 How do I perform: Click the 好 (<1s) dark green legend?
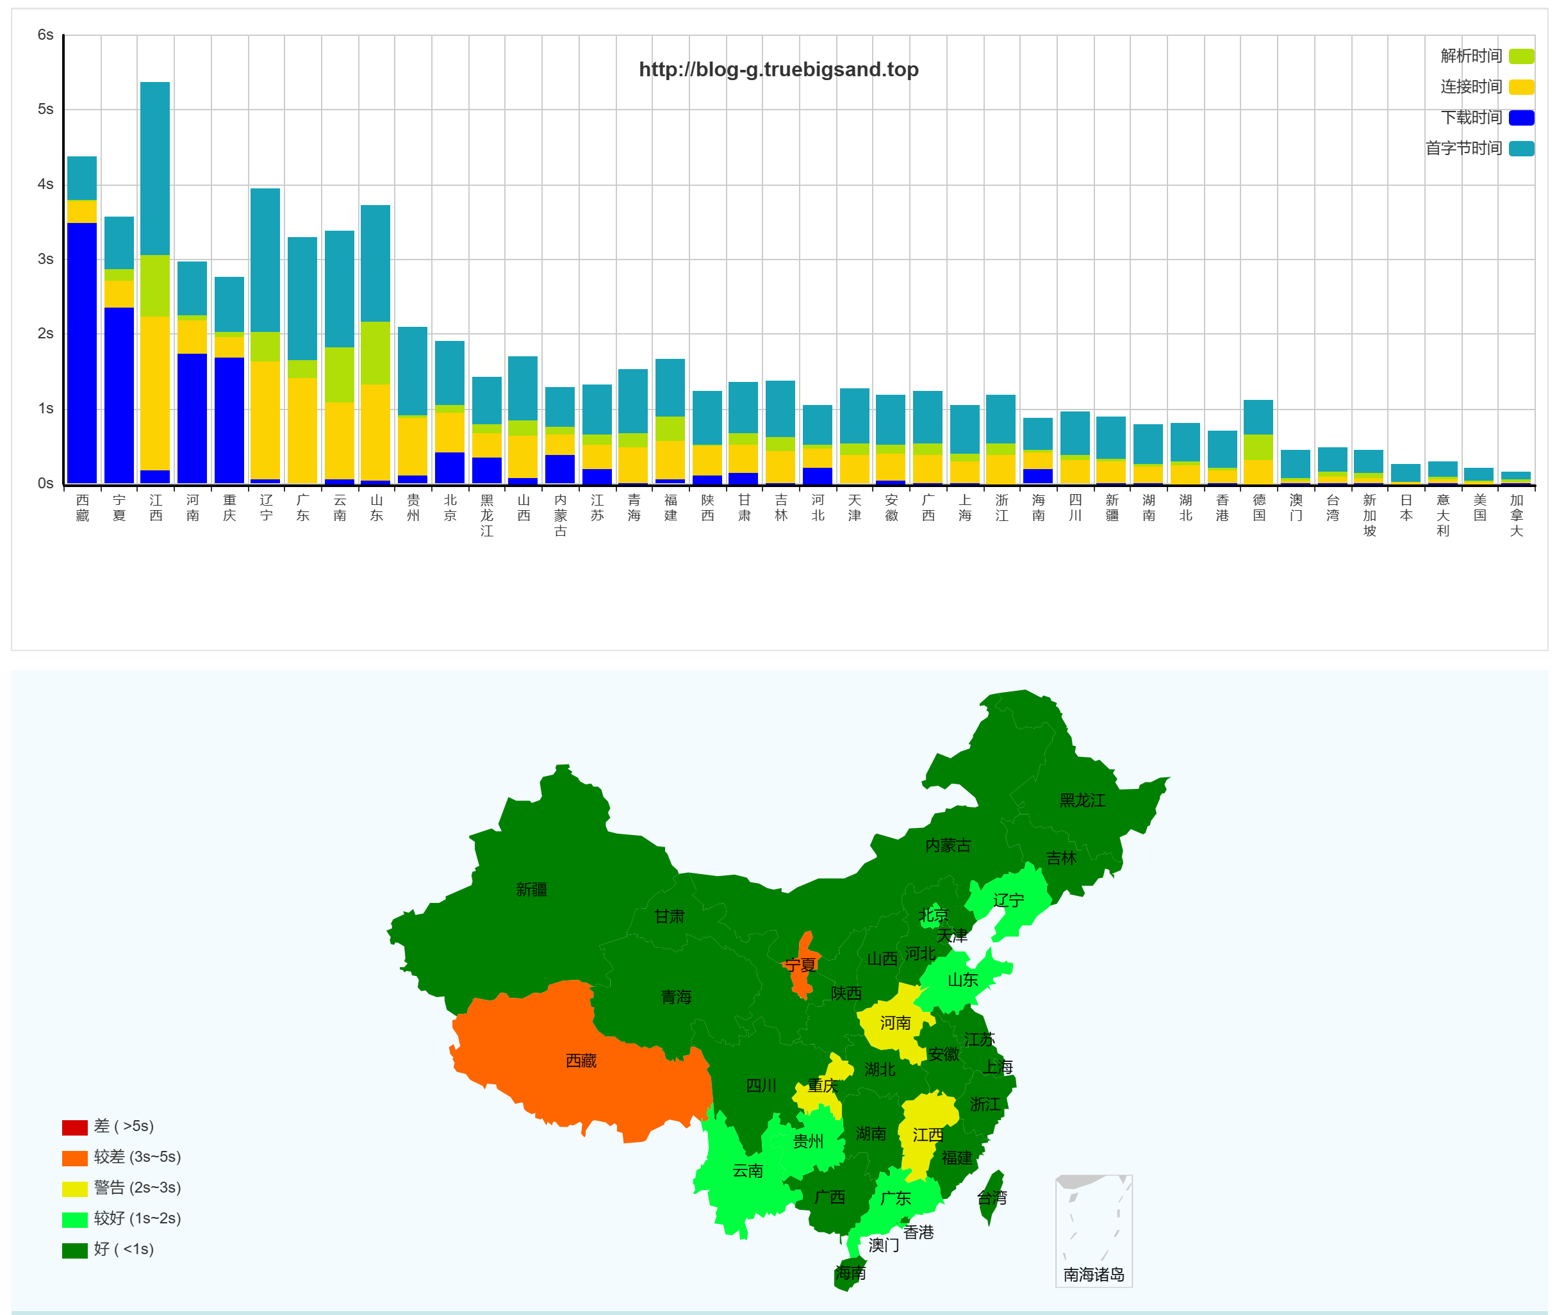tap(74, 1250)
